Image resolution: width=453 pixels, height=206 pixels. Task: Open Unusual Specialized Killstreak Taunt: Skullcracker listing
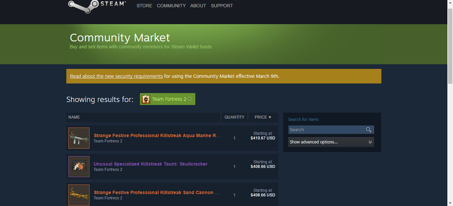[150, 164]
